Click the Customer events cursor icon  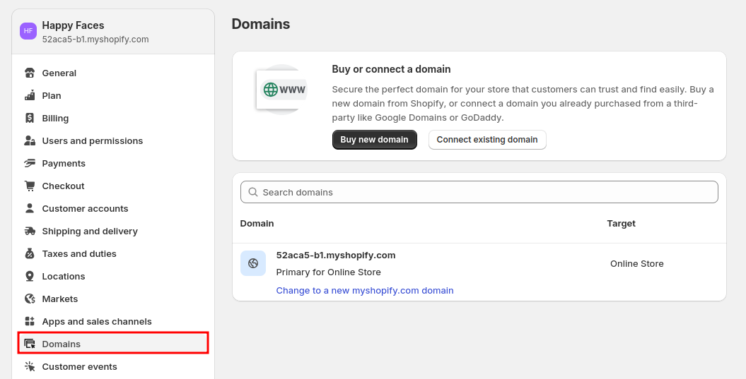[30, 367]
